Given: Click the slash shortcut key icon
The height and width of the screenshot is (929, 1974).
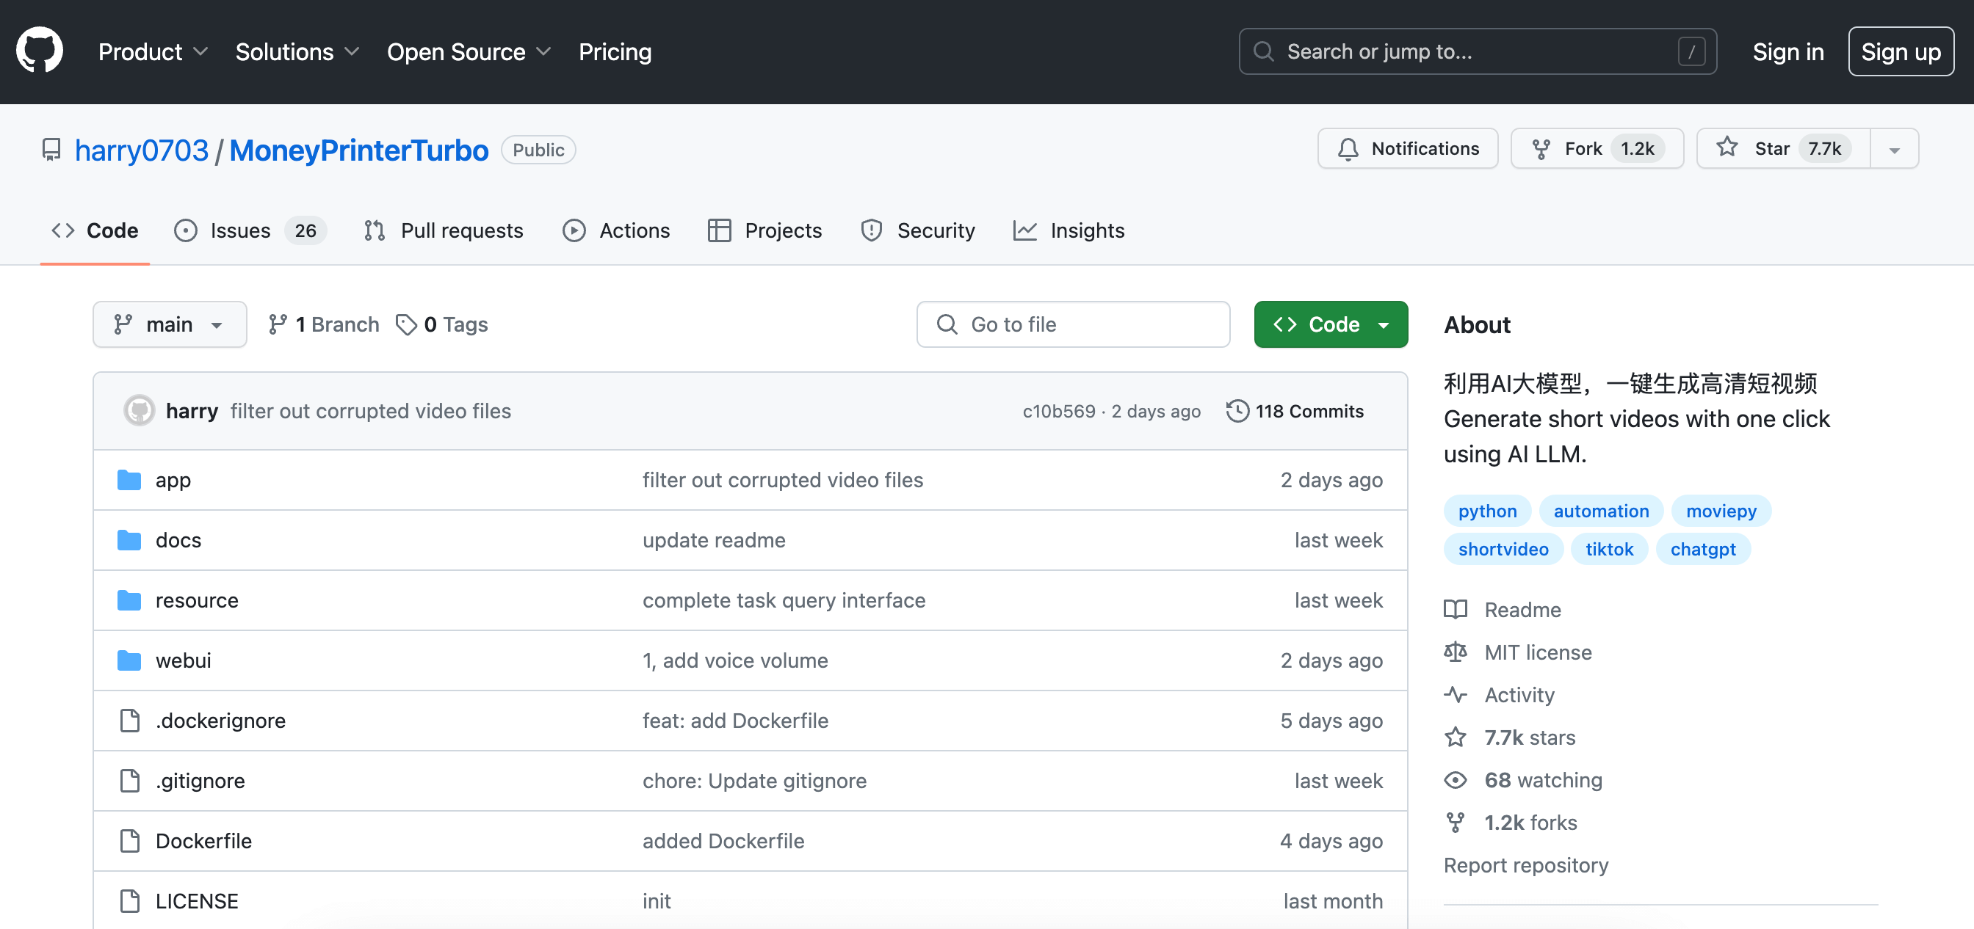Looking at the screenshot, I should 1691,51.
